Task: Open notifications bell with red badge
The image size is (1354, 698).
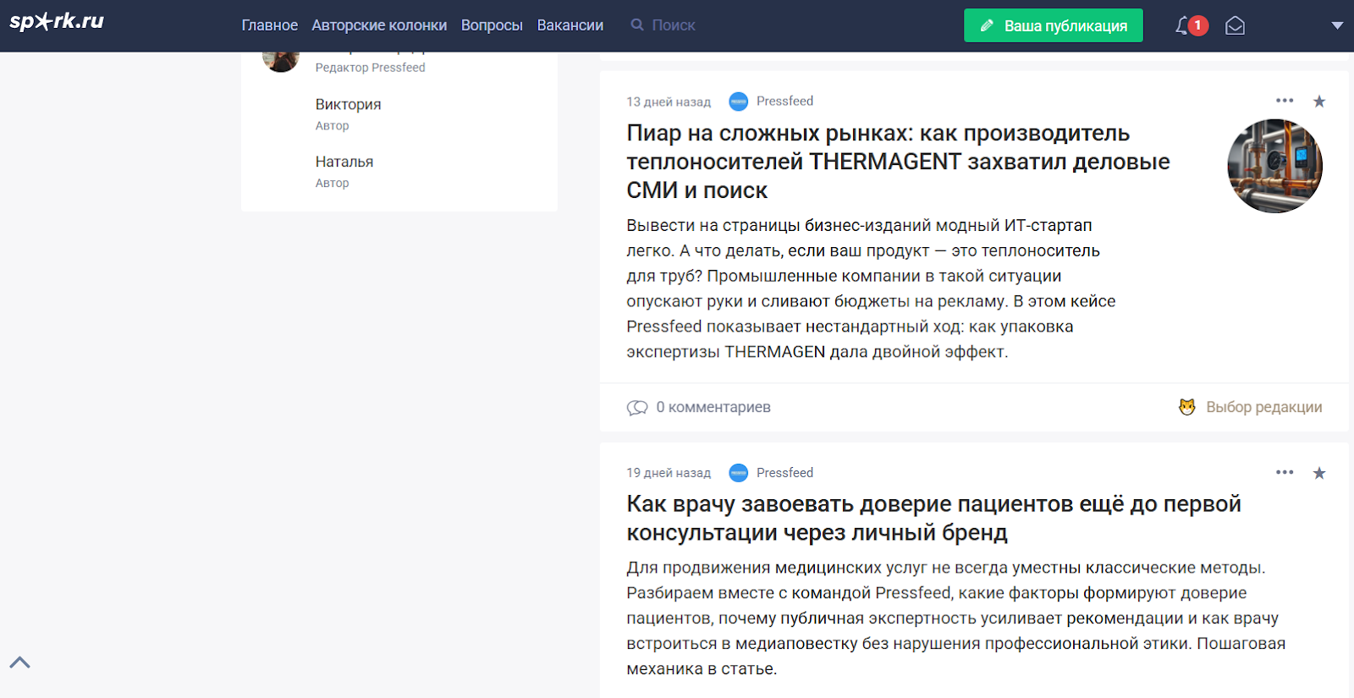Action: point(1185,26)
